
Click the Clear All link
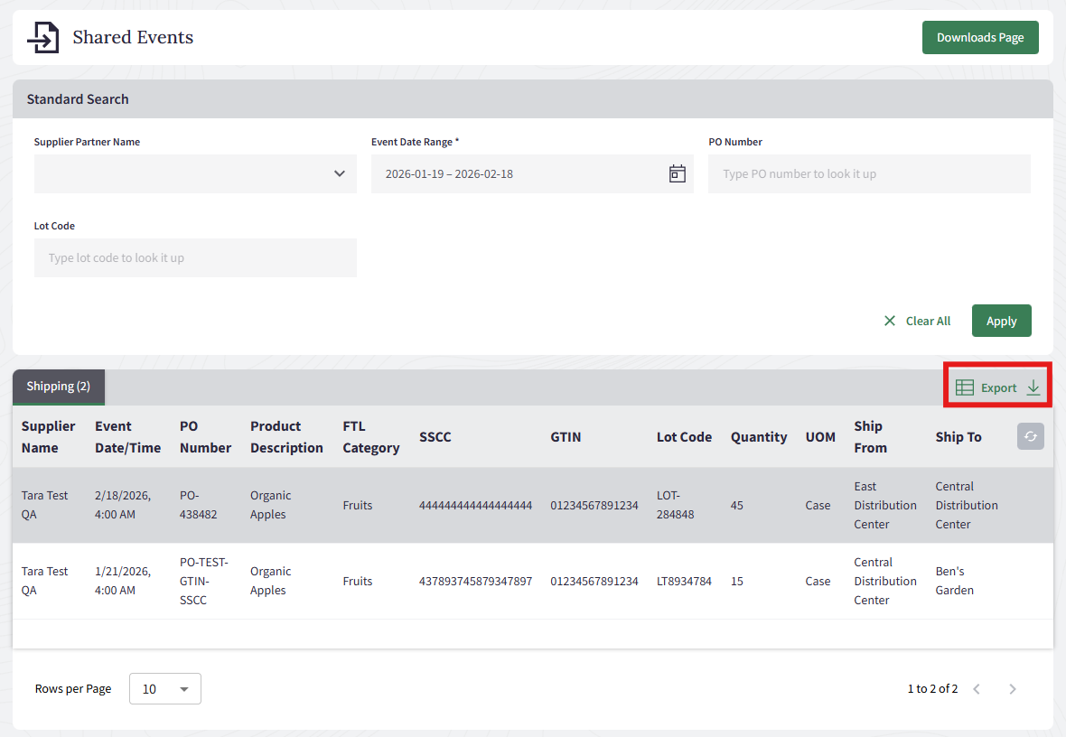pos(928,321)
